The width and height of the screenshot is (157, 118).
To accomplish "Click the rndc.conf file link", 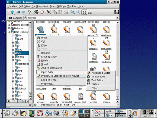I will [x=67, y=89].
